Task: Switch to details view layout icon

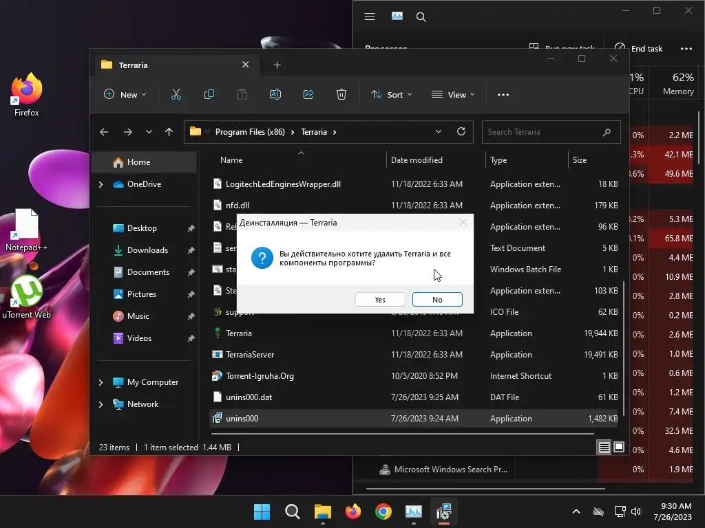Action: [604, 447]
